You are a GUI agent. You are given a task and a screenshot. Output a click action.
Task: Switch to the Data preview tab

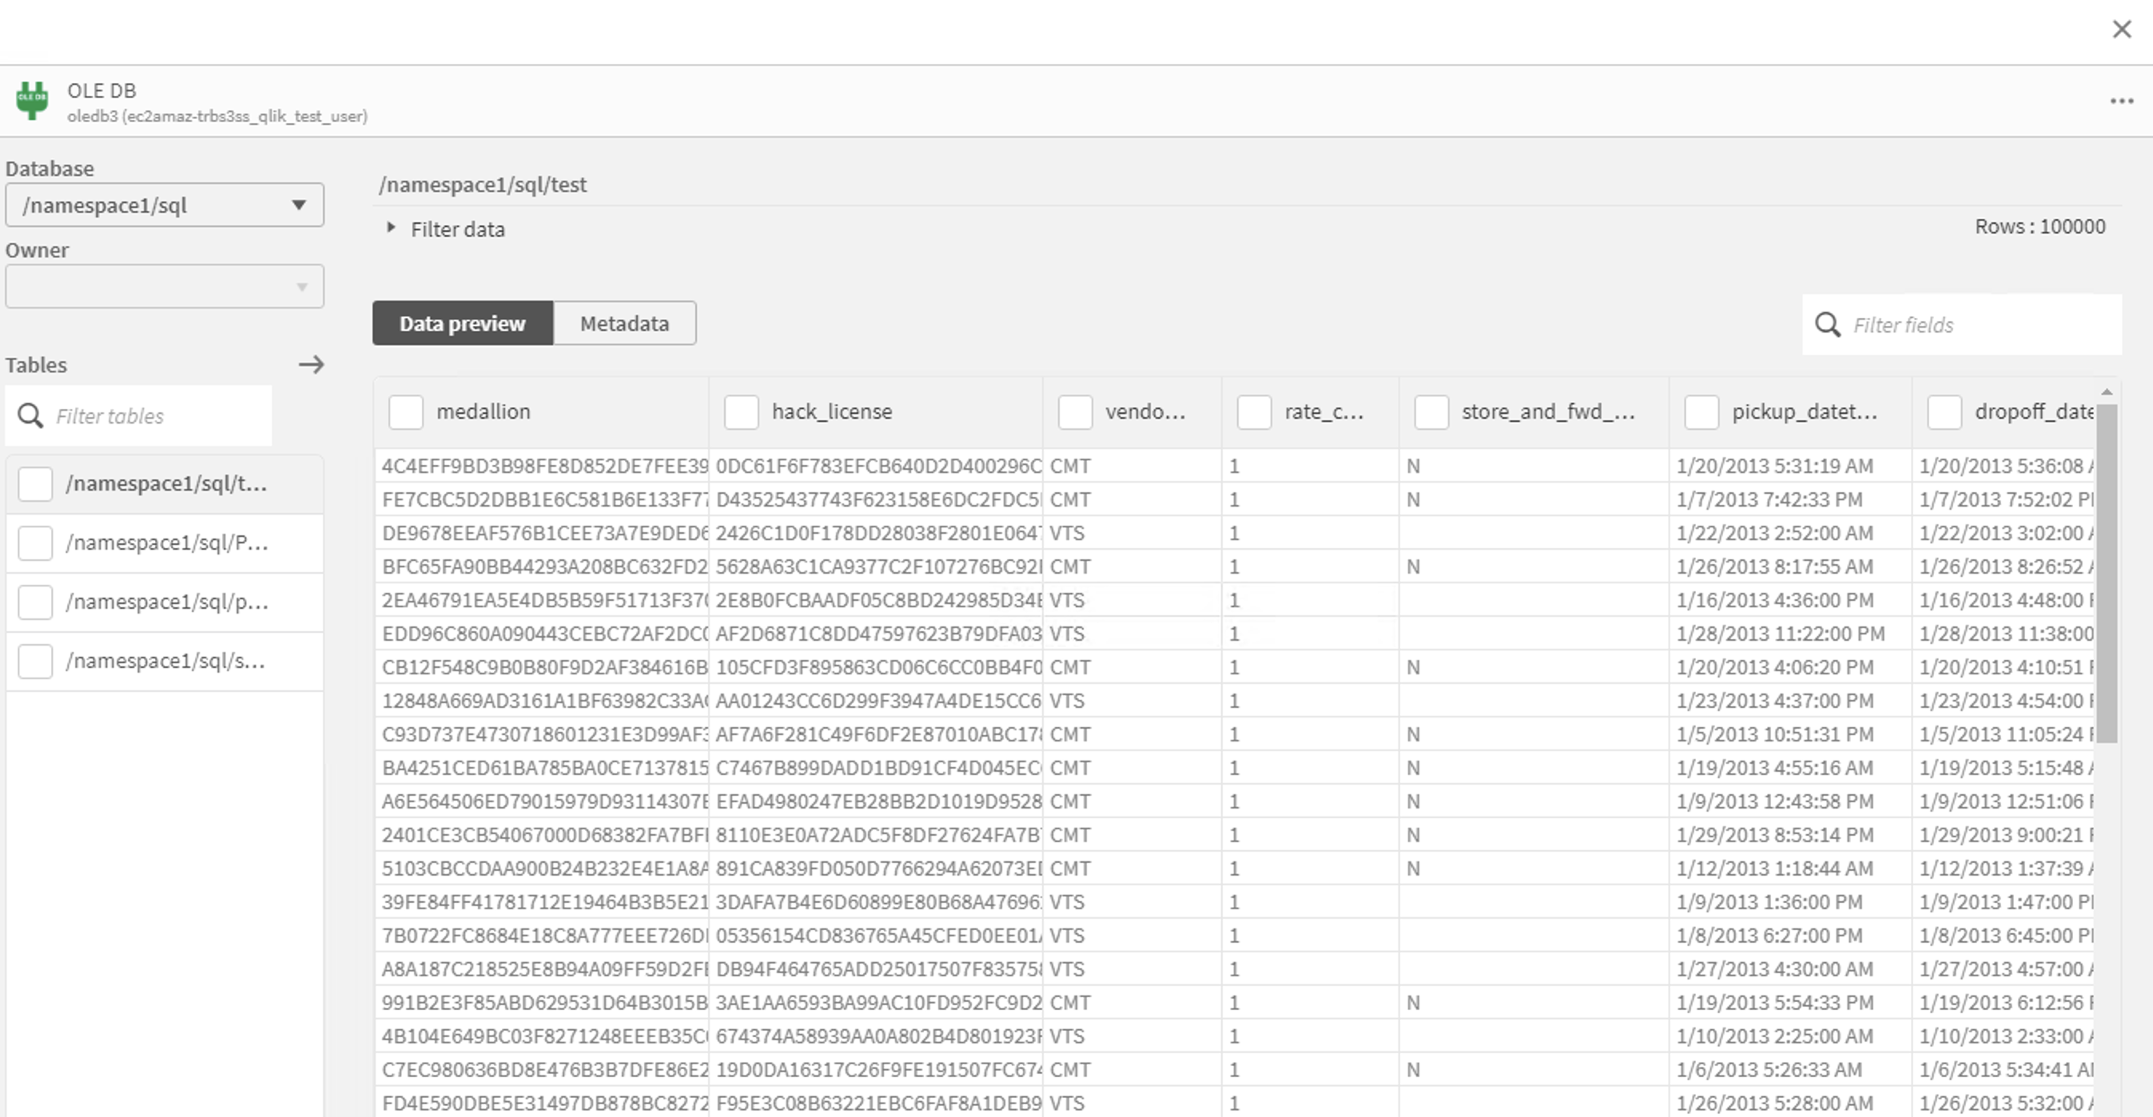(x=462, y=324)
